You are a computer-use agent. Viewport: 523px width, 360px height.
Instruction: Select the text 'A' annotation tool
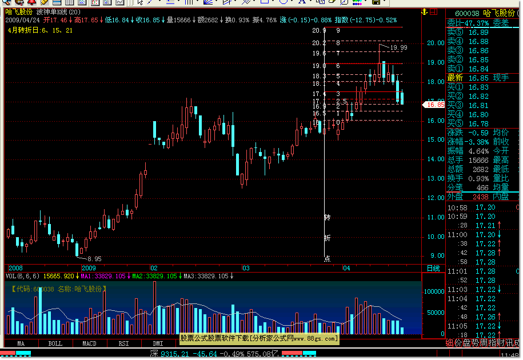302,2
